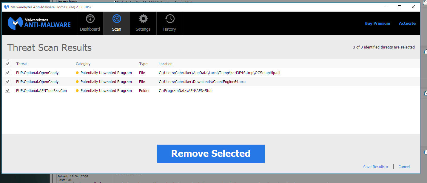427x183 pixels.
Task: Click the Threat column header
Action: coord(22,64)
